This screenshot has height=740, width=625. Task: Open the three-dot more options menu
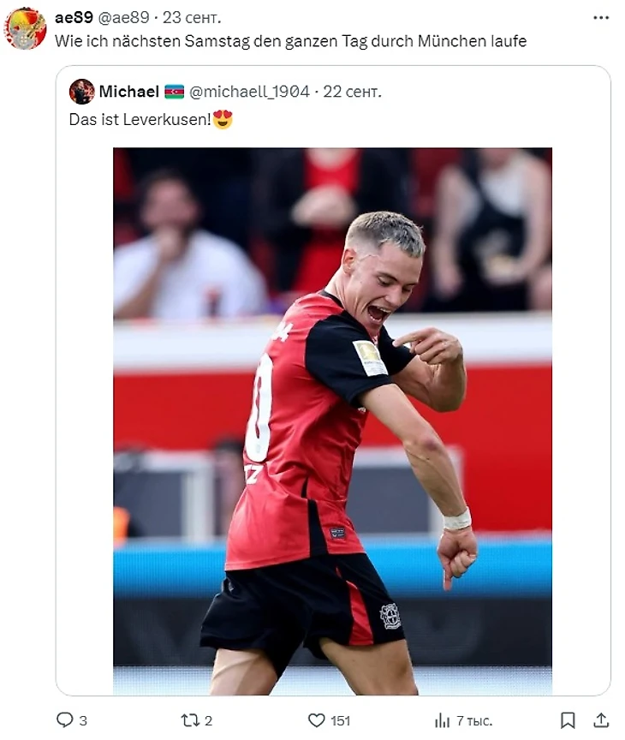tap(601, 18)
